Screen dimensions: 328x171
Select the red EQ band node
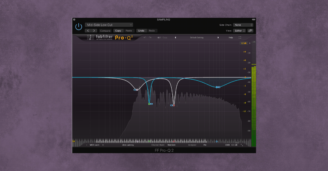[x=173, y=105]
